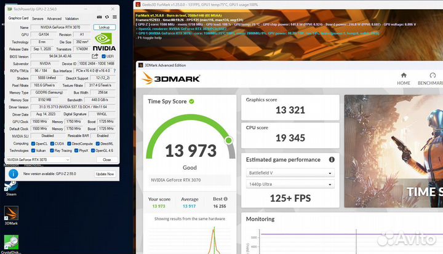Viewport: 443px width, 254px height.
Task: Click the NVIDIA GeForce RTX 3070 label under gauge
Action: point(176,180)
